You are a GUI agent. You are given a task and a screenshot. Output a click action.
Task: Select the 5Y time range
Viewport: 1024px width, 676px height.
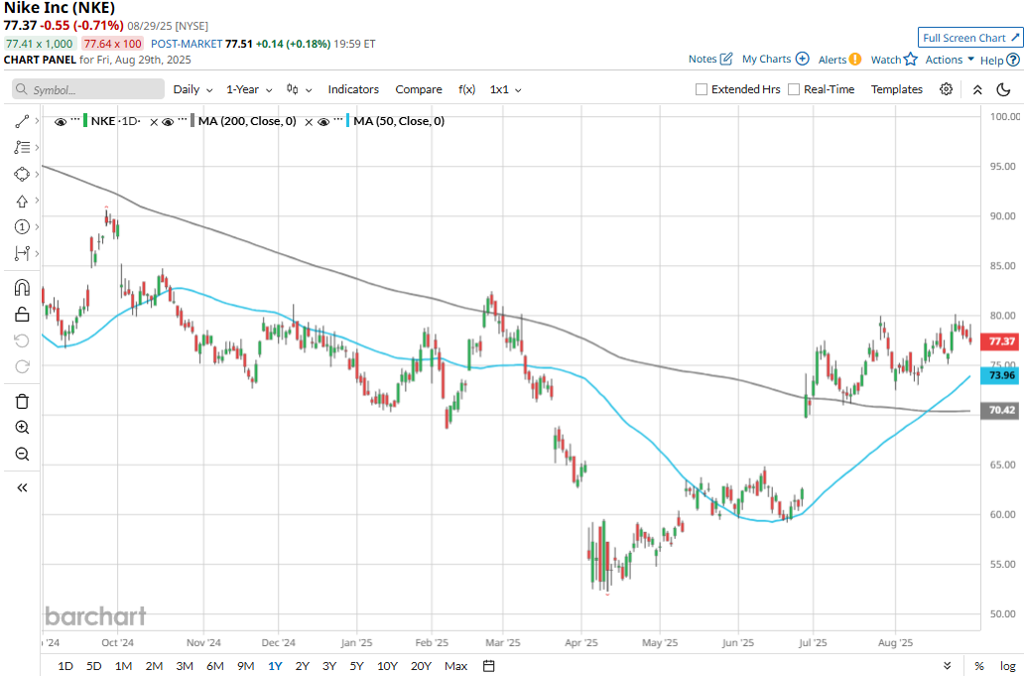click(x=356, y=666)
